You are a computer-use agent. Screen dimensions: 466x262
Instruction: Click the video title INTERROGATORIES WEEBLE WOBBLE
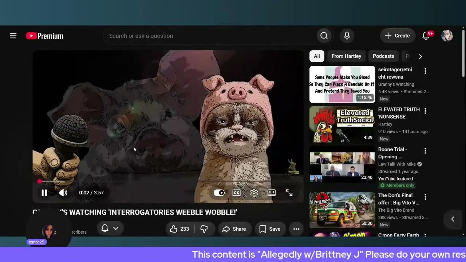point(135,212)
